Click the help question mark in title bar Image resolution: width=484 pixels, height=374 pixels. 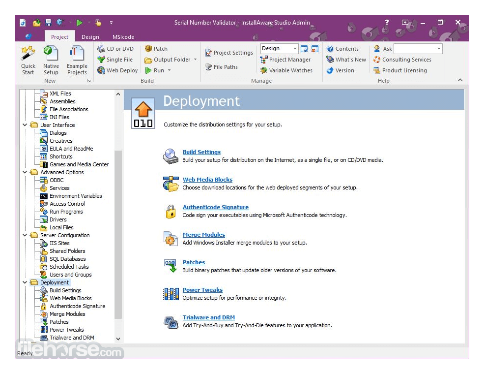pyautogui.click(x=387, y=22)
